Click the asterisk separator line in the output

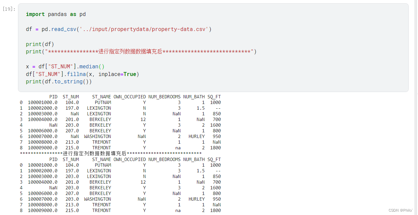(x=111, y=153)
